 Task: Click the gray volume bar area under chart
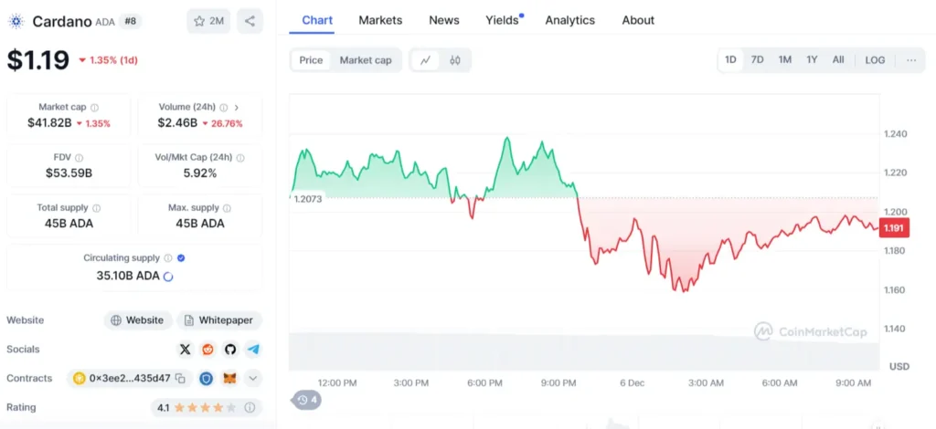coord(584,351)
